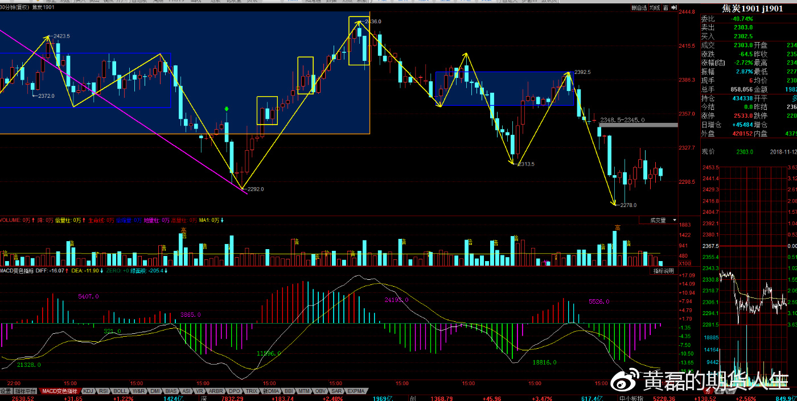Switch to the VR indicator tab
797x401 pixels.
pos(200,391)
